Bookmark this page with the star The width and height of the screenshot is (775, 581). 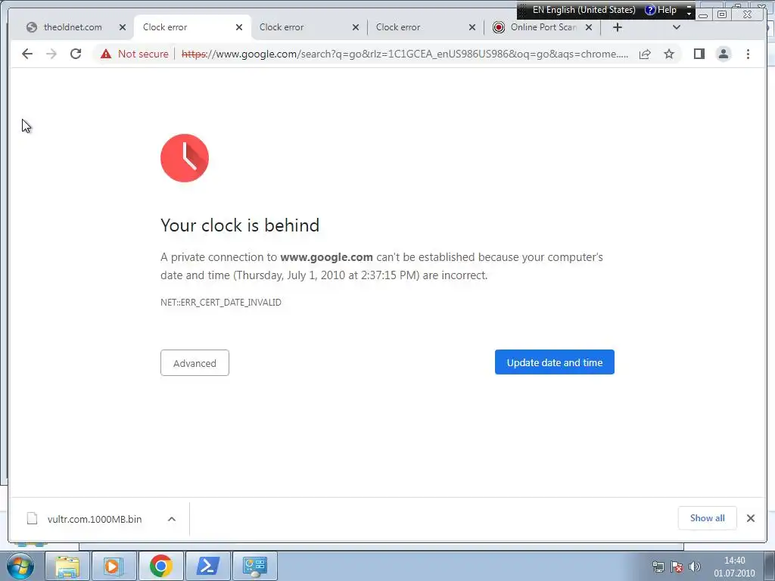pyautogui.click(x=669, y=54)
